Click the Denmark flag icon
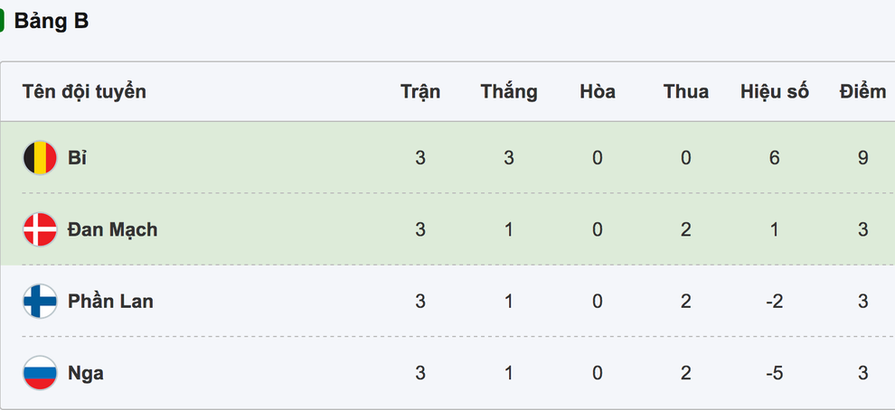The width and height of the screenshot is (895, 410). coord(40,229)
